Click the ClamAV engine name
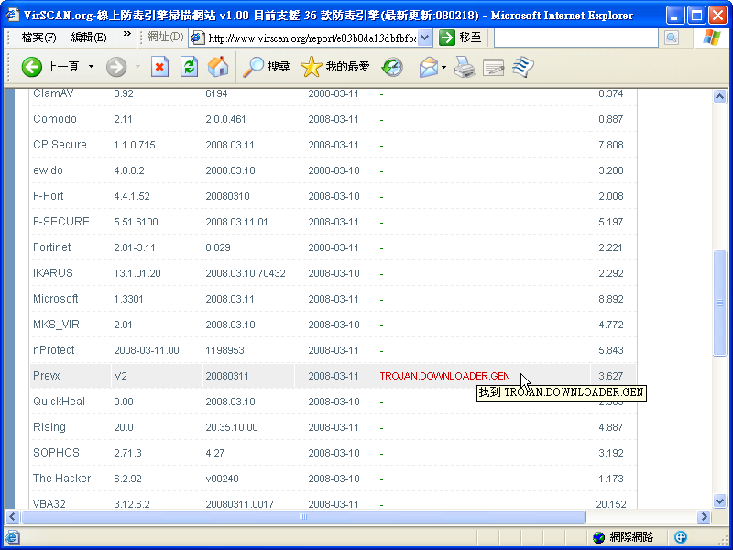This screenshot has height=550, width=733. click(53, 93)
